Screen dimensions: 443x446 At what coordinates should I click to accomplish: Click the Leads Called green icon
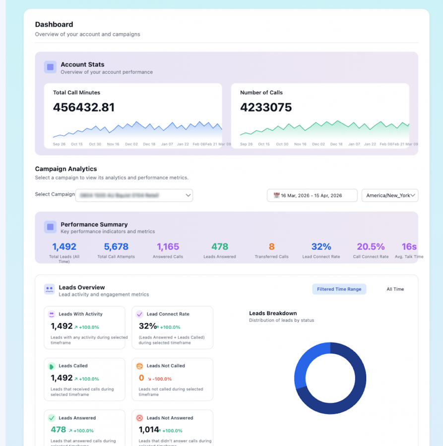pos(52,366)
